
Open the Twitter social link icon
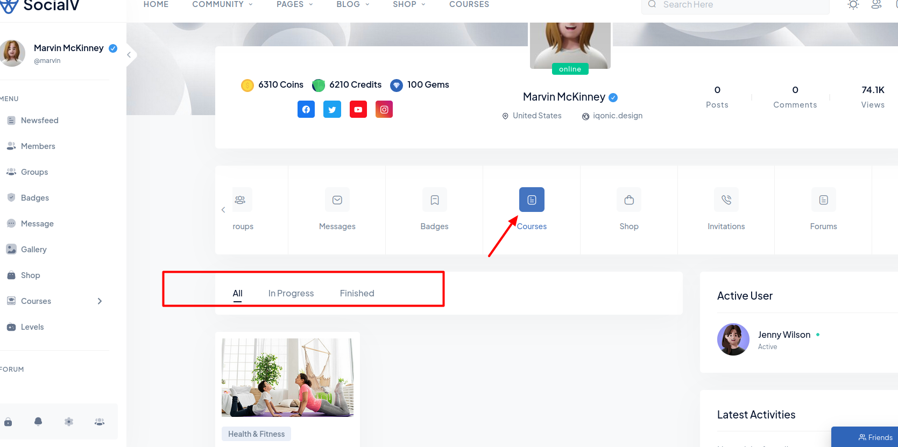coord(332,109)
